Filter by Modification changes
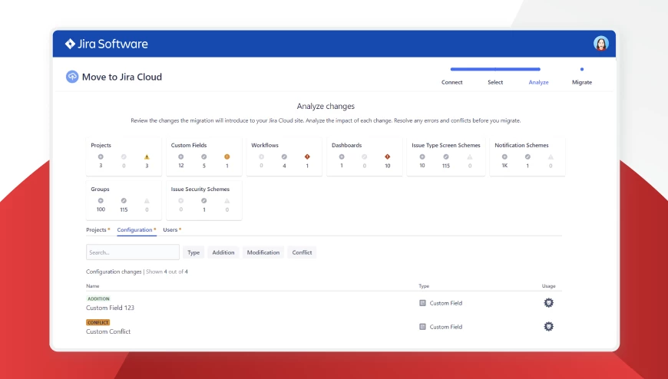668x379 pixels. [x=263, y=252]
